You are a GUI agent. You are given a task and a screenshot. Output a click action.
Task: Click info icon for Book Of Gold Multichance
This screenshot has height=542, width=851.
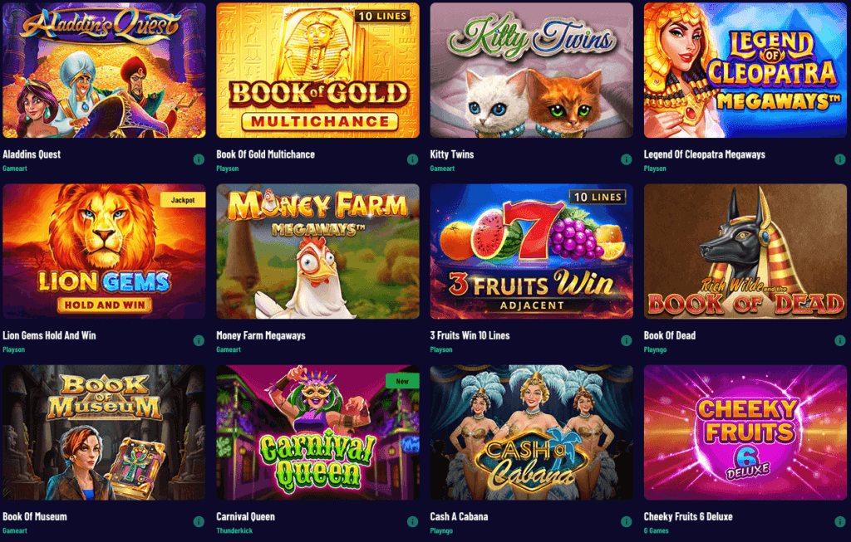pyautogui.click(x=412, y=159)
